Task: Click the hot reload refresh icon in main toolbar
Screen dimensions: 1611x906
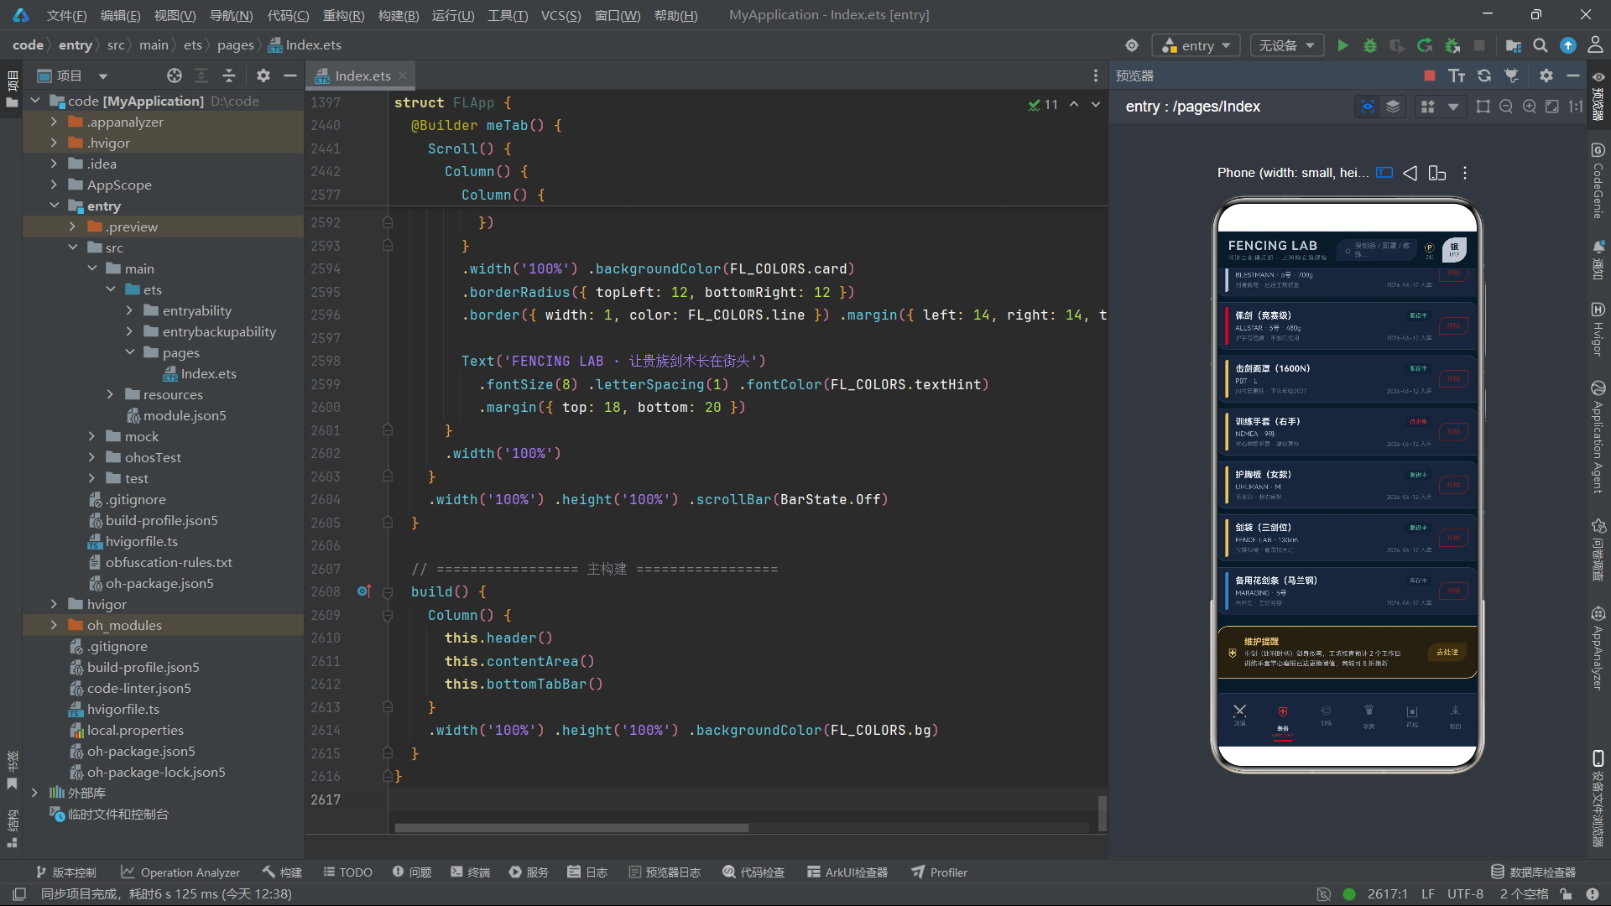Action: pyautogui.click(x=1425, y=45)
